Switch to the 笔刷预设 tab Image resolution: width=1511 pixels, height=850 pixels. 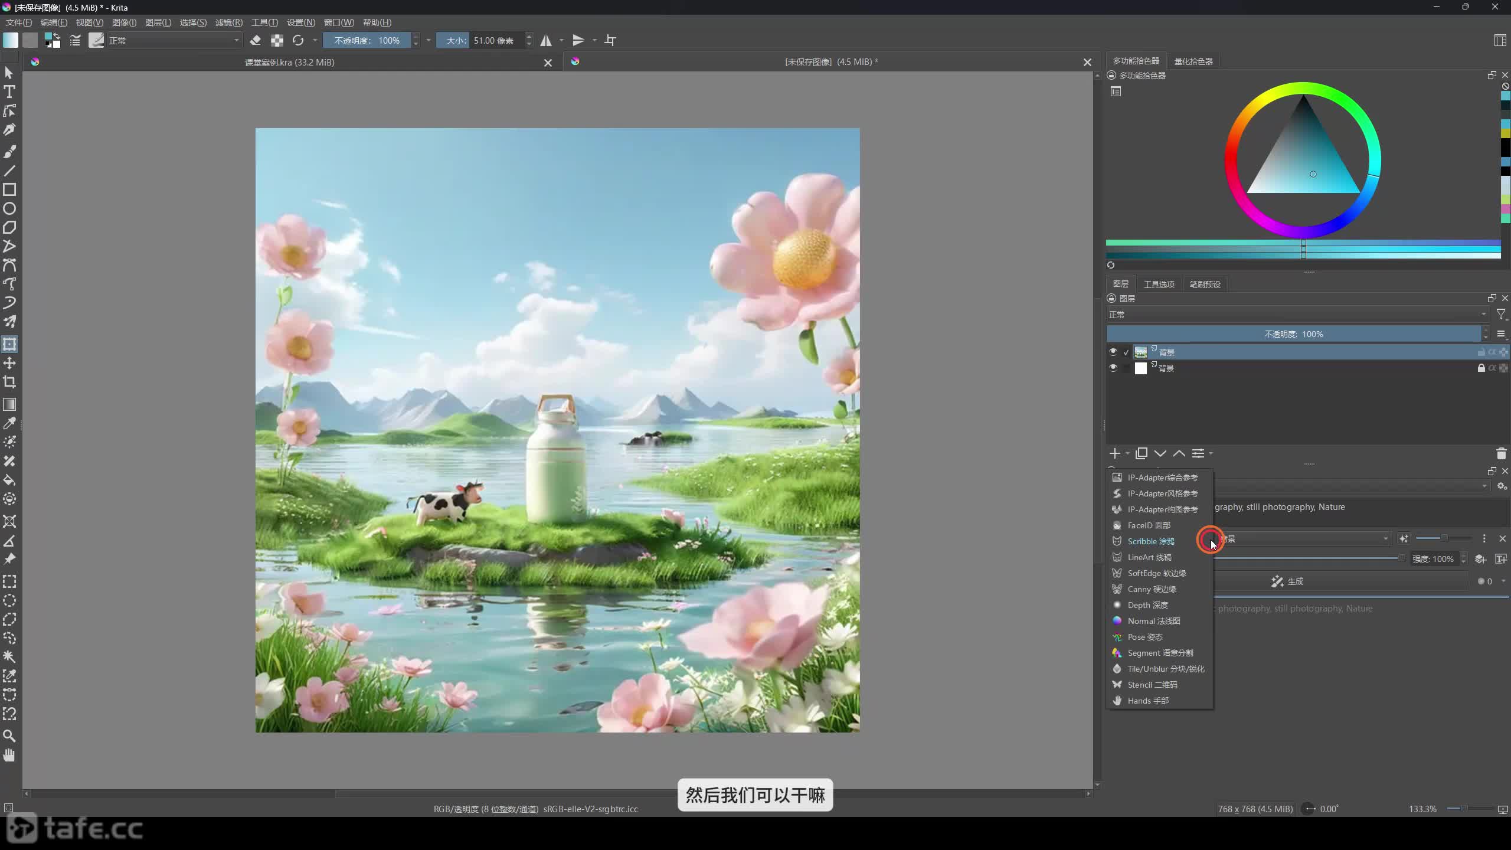(1205, 284)
